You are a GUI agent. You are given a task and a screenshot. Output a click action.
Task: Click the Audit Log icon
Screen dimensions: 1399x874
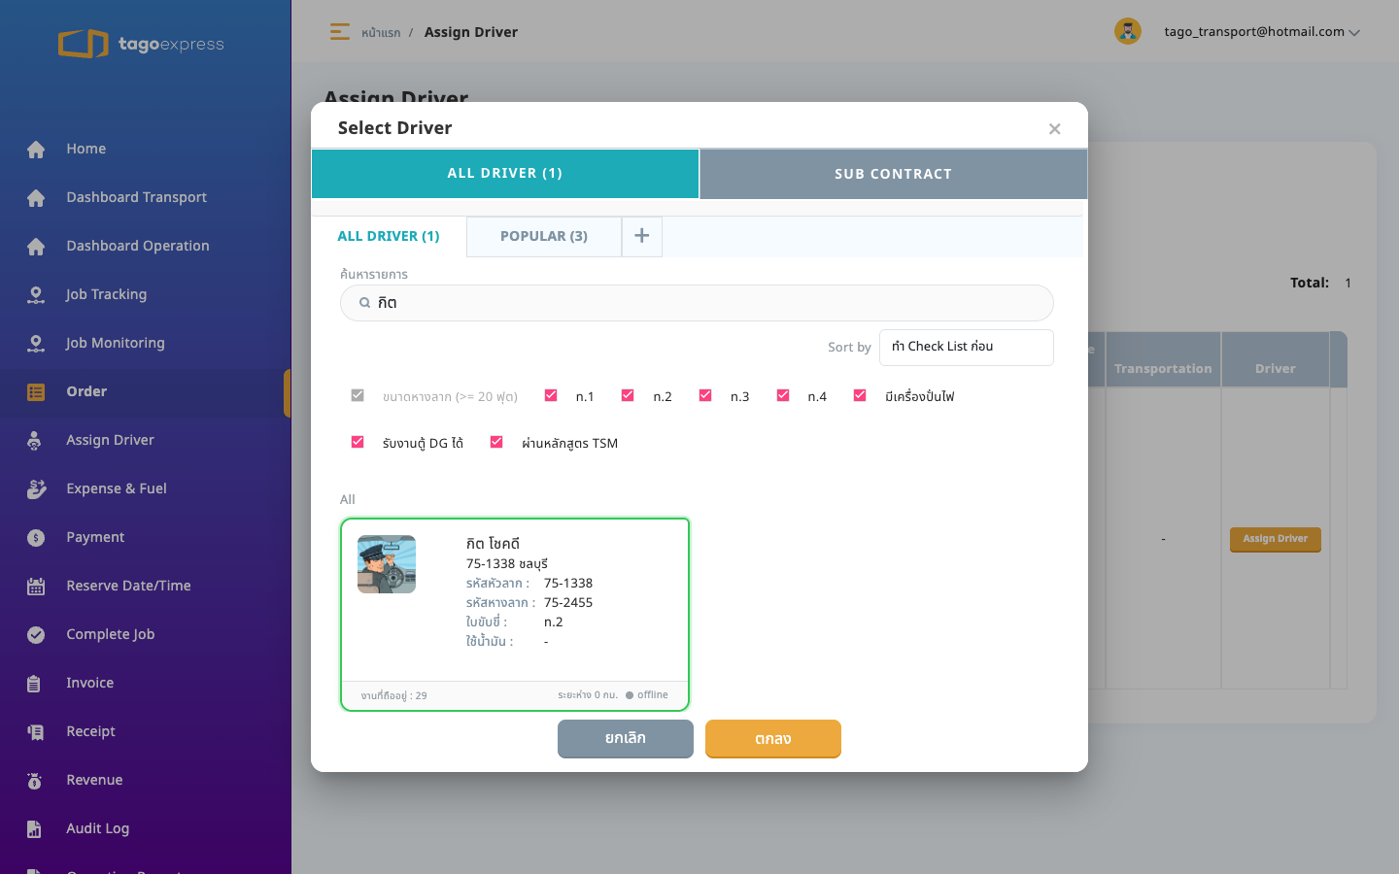[x=34, y=828]
